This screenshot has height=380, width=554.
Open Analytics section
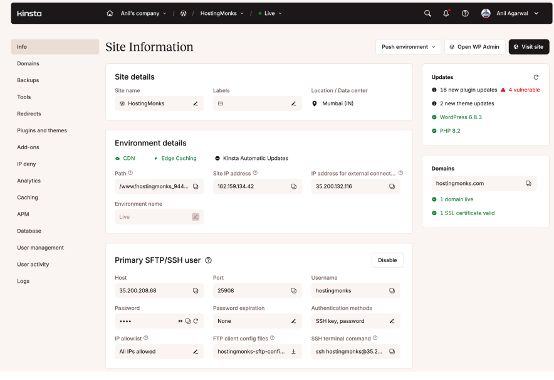(29, 181)
